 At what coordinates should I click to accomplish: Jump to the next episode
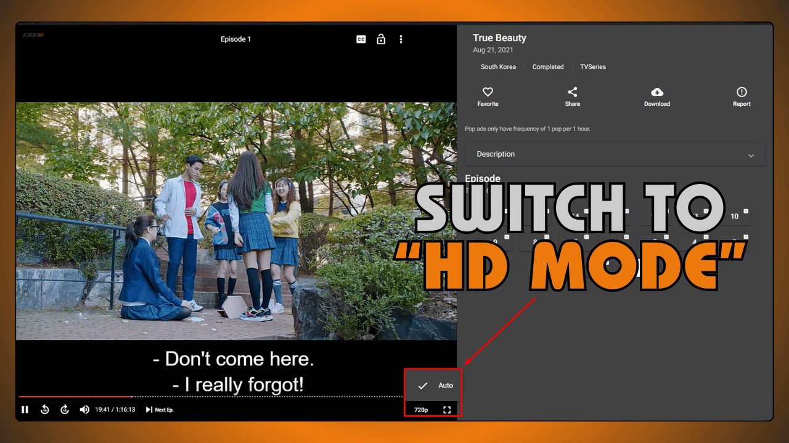coord(159,410)
